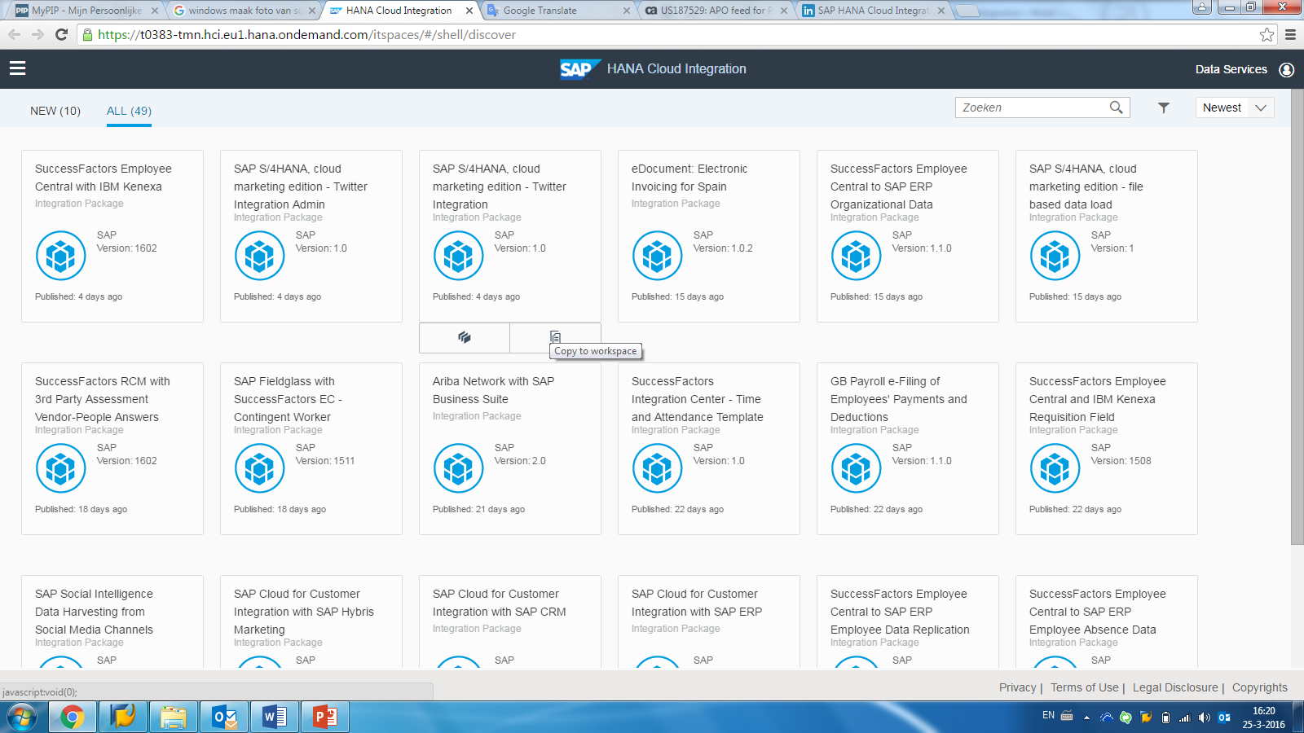
Task: Click Ariba Network with SAP Business Suite title
Action: 493,390
